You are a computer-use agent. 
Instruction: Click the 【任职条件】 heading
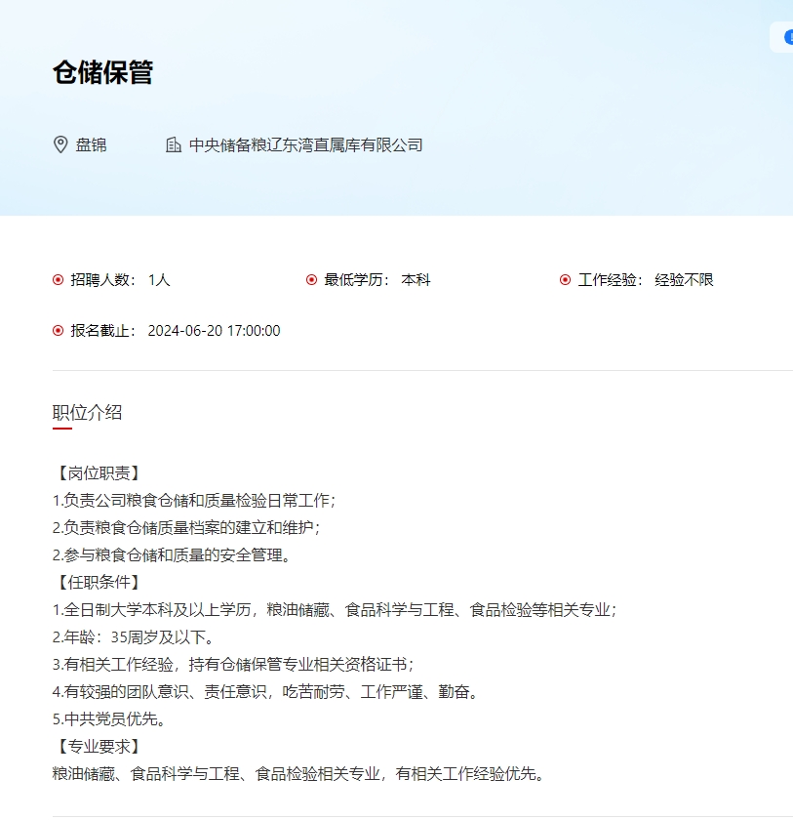point(98,583)
